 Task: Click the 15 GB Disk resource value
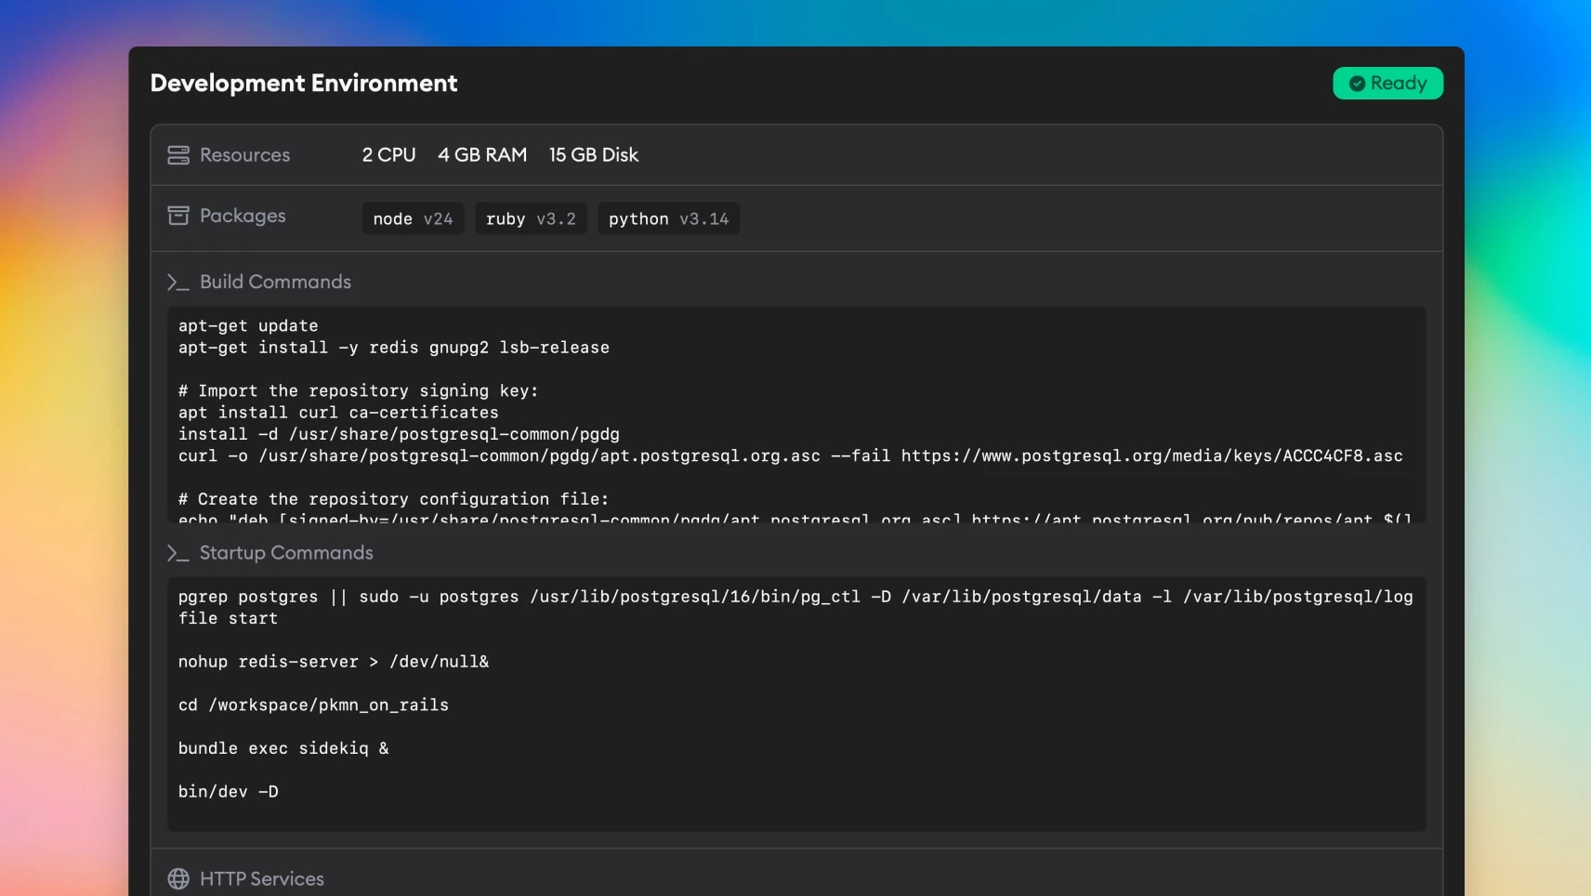[593, 154]
